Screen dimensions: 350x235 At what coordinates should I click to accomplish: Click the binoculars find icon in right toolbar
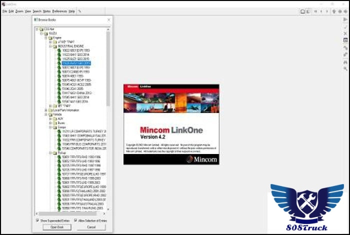tap(345, 61)
